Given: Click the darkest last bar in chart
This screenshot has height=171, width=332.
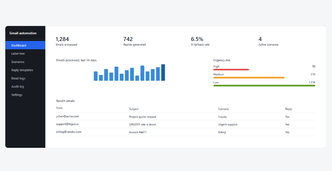Looking at the screenshot, I should [x=163, y=72].
